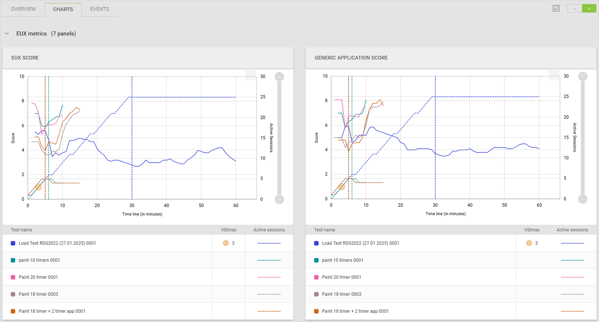Toggle Paint 20 timer 0001 active sessions line in EUX table
This screenshot has width=599, height=322.
(269, 277)
